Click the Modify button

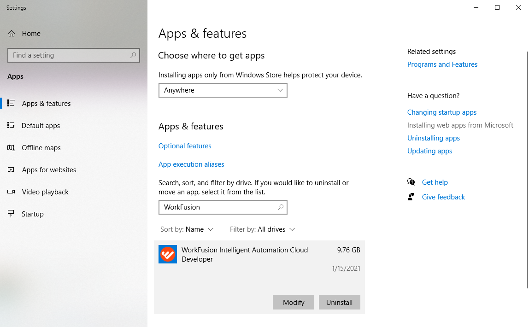click(294, 303)
